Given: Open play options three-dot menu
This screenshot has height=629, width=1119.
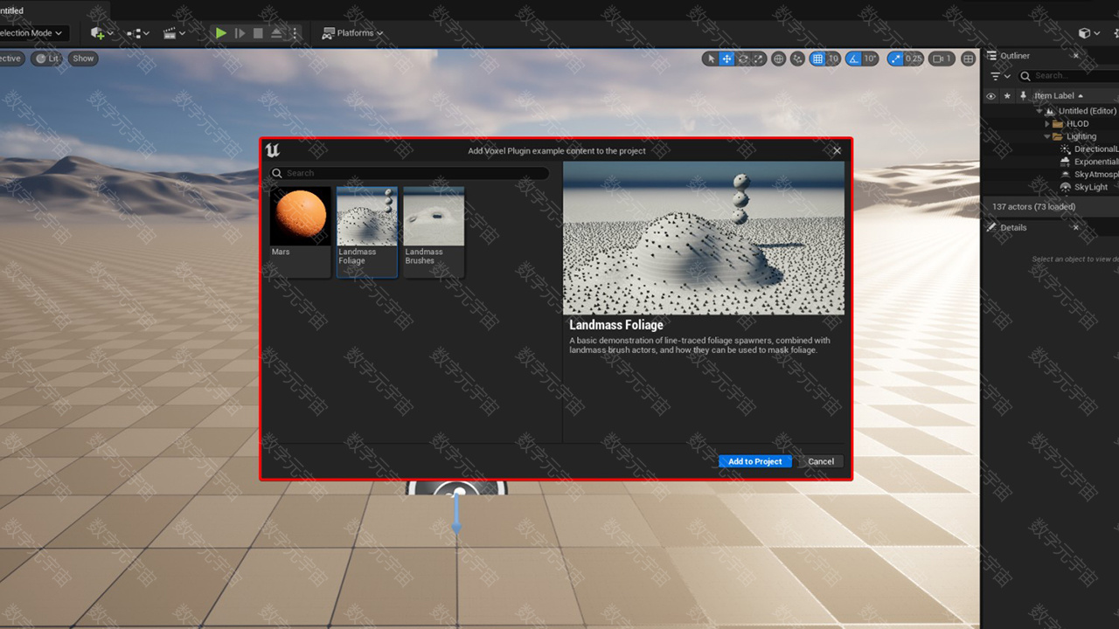Looking at the screenshot, I should [295, 33].
